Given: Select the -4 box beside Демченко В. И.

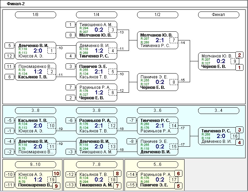Looking at the screenshot, I should (9, 141).
